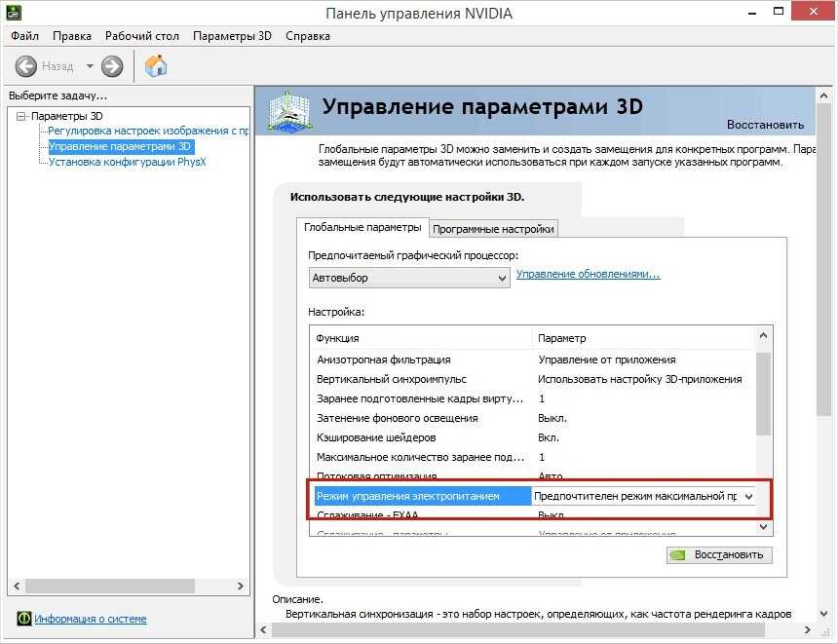838x644 pixels.
Task: Follow the Управление обновлениями link
Action: [x=588, y=274]
